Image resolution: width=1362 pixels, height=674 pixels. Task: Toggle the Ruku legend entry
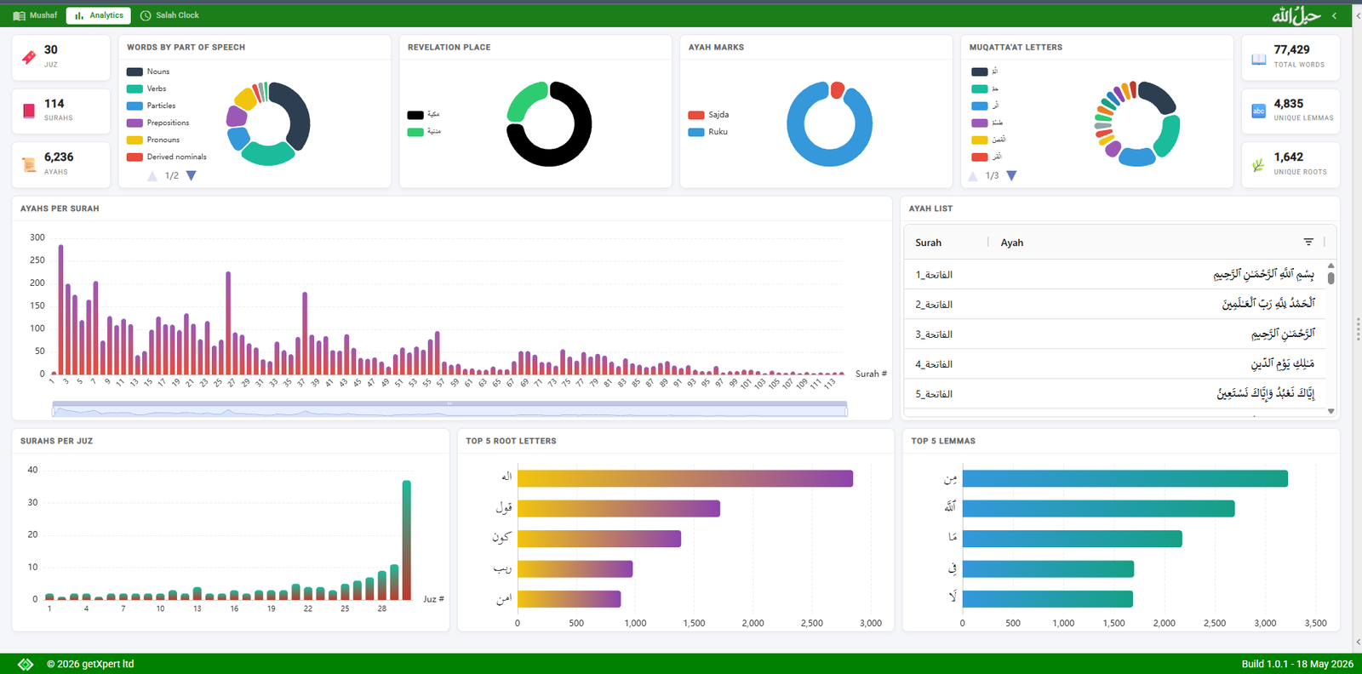(x=708, y=132)
